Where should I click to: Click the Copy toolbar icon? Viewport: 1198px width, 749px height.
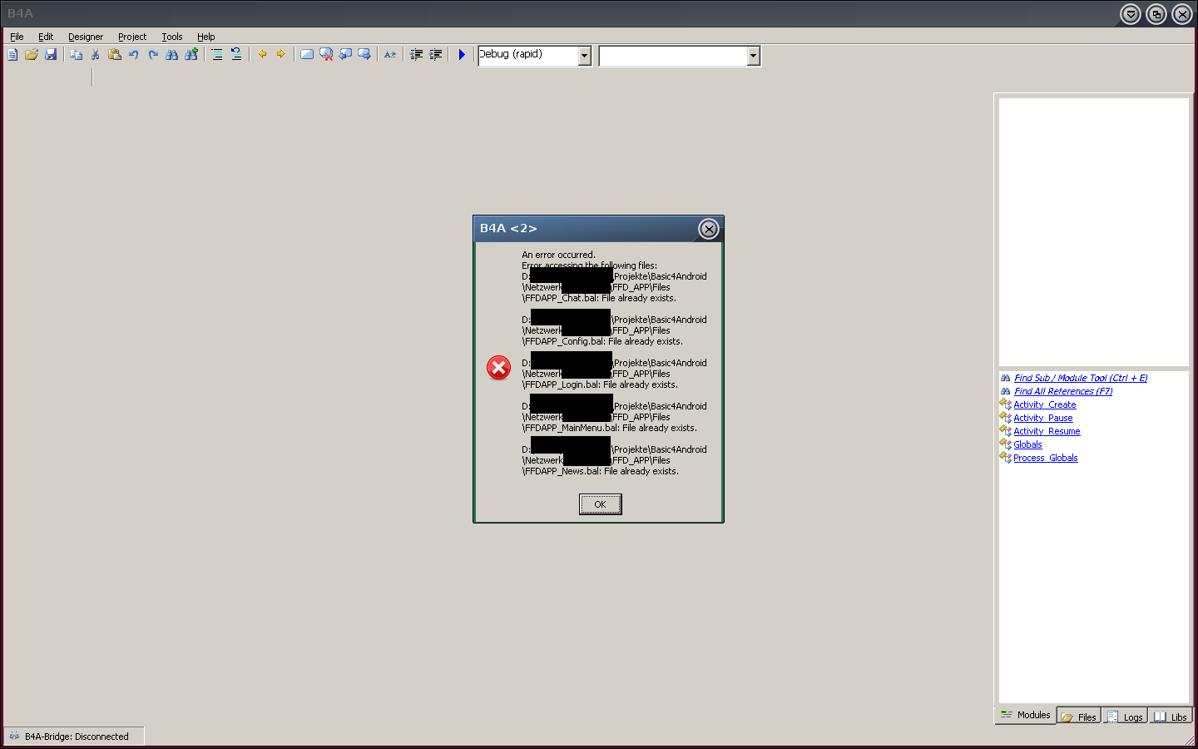click(x=76, y=54)
